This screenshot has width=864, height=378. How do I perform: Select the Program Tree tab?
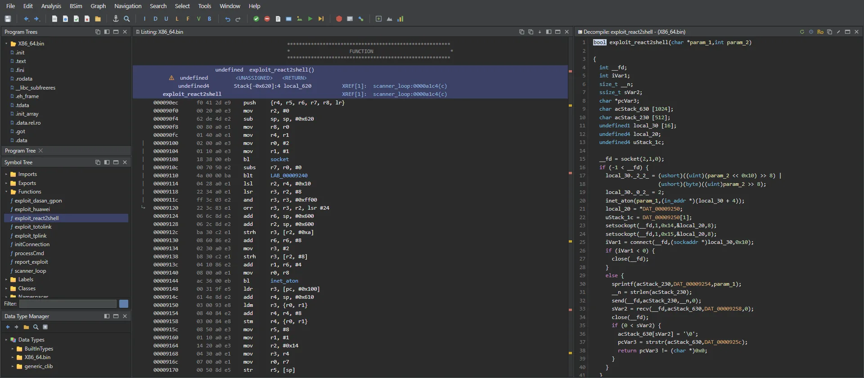tap(20, 151)
